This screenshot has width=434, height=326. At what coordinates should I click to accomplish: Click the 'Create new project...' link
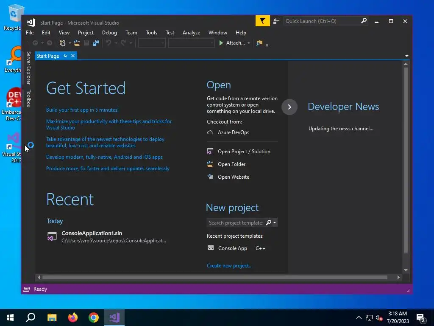[x=229, y=266]
